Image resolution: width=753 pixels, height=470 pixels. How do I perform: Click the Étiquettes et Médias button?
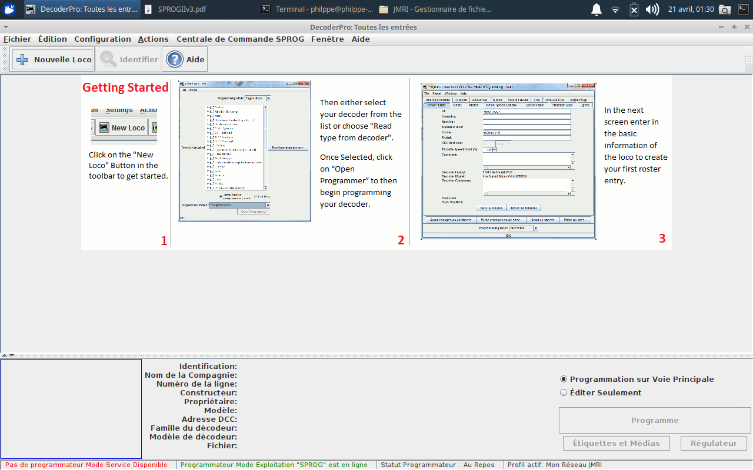click(616, 443)
